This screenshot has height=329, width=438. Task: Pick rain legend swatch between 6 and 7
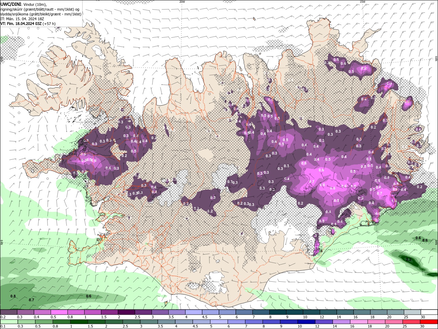236,322
